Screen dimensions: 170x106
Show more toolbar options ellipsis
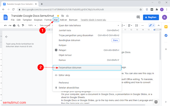click(x=142, y=26)
